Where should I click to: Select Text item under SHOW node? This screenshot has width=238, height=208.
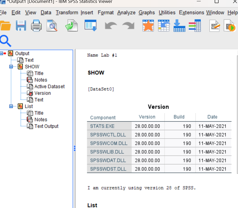[x=39, y=100]
